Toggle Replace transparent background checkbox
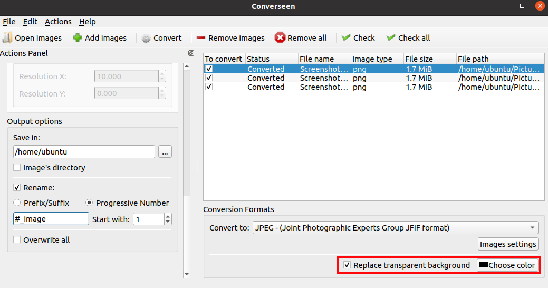Image resolution: width=548 pixels, height=288 pixels. [x=347, y=265]
